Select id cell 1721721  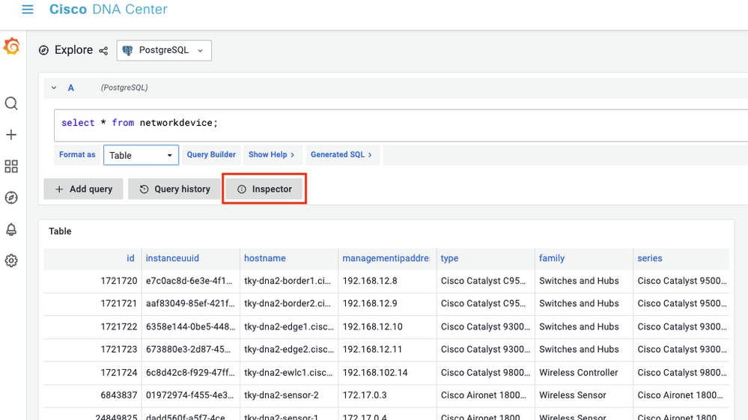point(93,304)
